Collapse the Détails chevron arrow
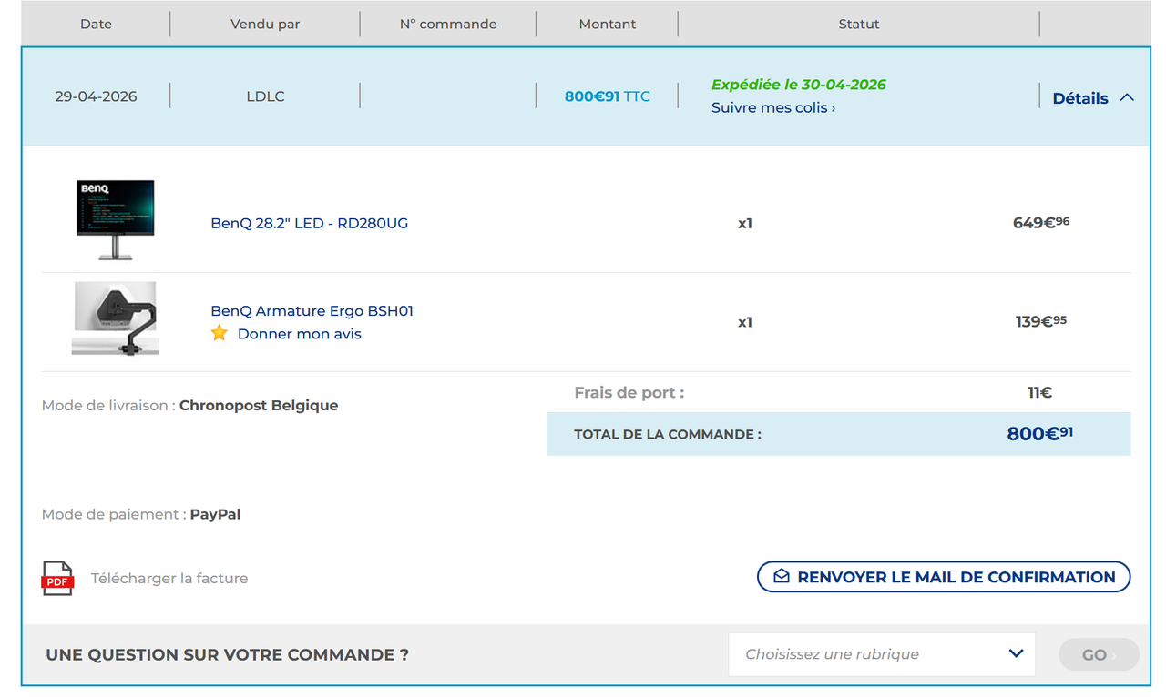Screen dimensions: 1166x697 [x=1127, y=97]
